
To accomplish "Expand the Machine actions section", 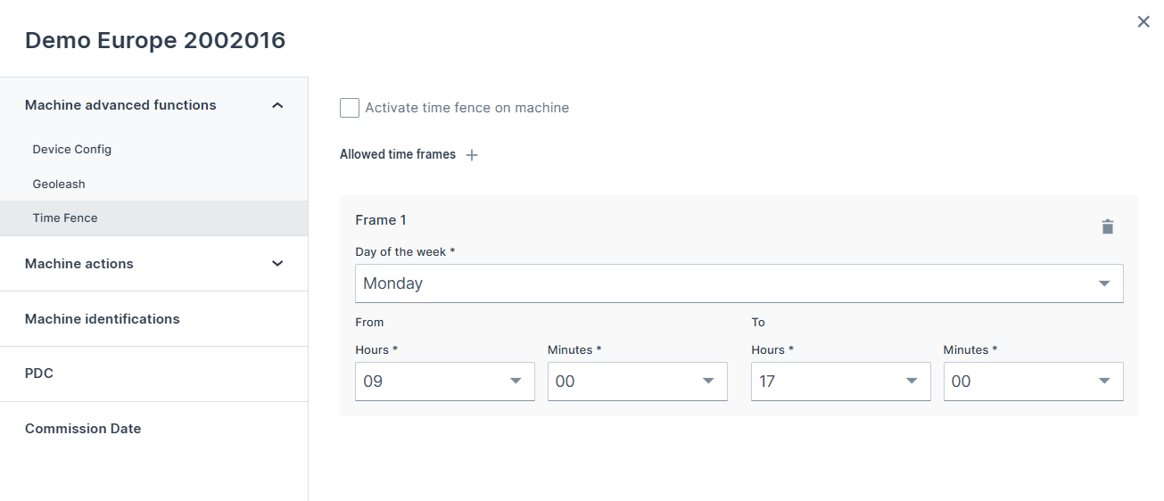I will [277, 264].
